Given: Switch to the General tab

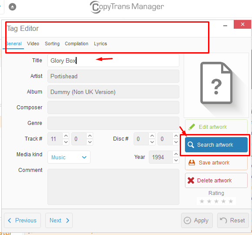Looking at the screenshot, I should [x=13, y=44].
